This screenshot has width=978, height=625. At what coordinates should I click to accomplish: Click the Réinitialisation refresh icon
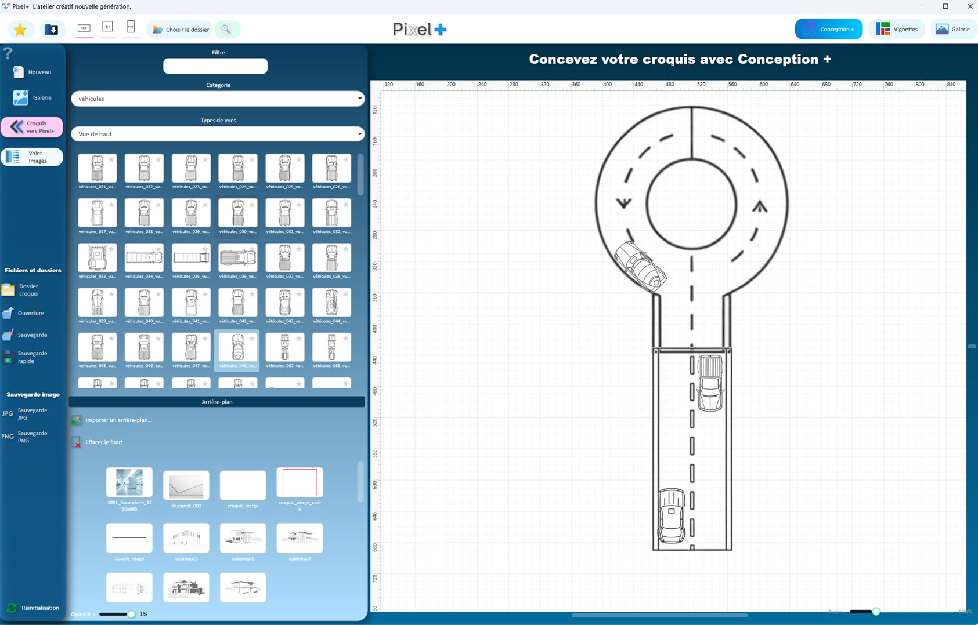pos(12,608)
